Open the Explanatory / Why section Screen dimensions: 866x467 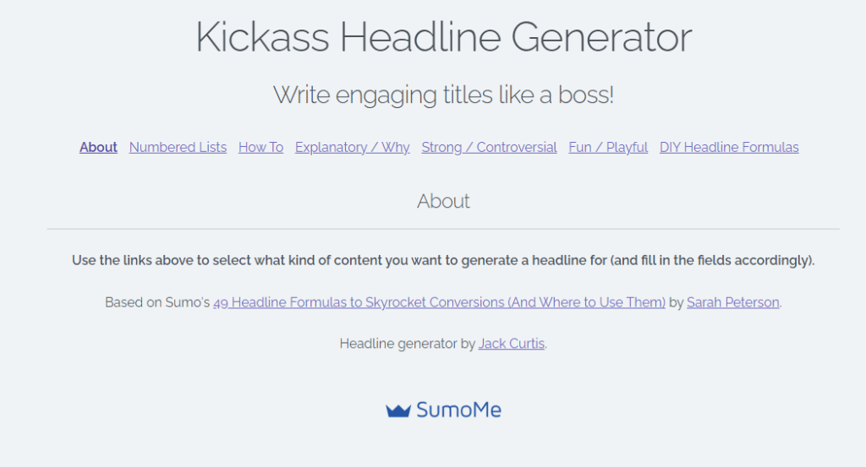click(x=352, y=147)
